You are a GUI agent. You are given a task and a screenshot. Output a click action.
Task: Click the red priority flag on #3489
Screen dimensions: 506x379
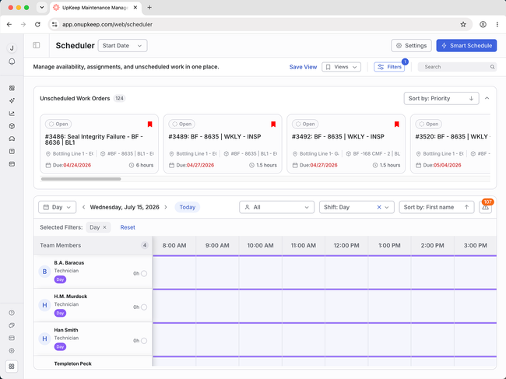pyautogui.click(x=273, y=125)
